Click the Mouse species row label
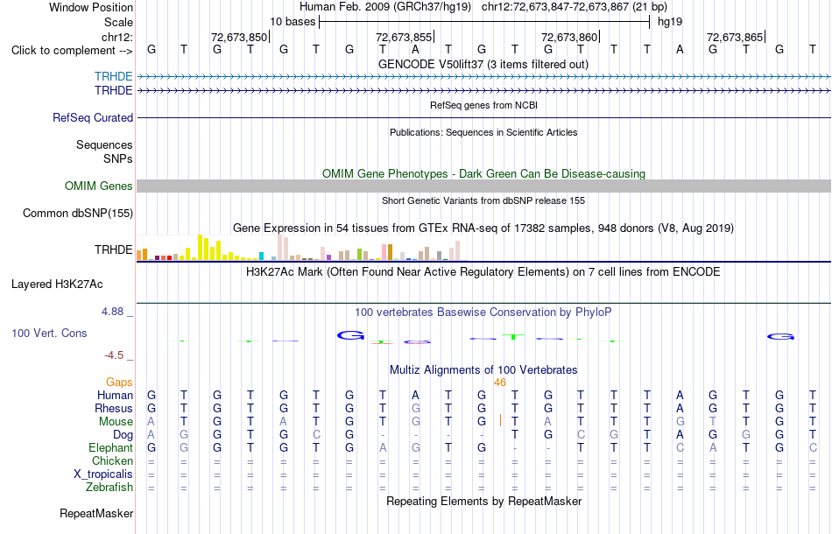This screenshot has width=832, height=534. click(116, 422)
